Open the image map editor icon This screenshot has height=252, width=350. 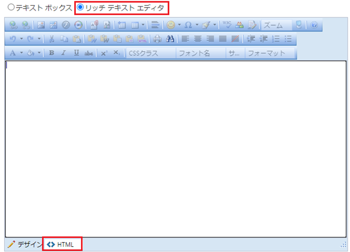pyautogui.click(x=53, y=25)
